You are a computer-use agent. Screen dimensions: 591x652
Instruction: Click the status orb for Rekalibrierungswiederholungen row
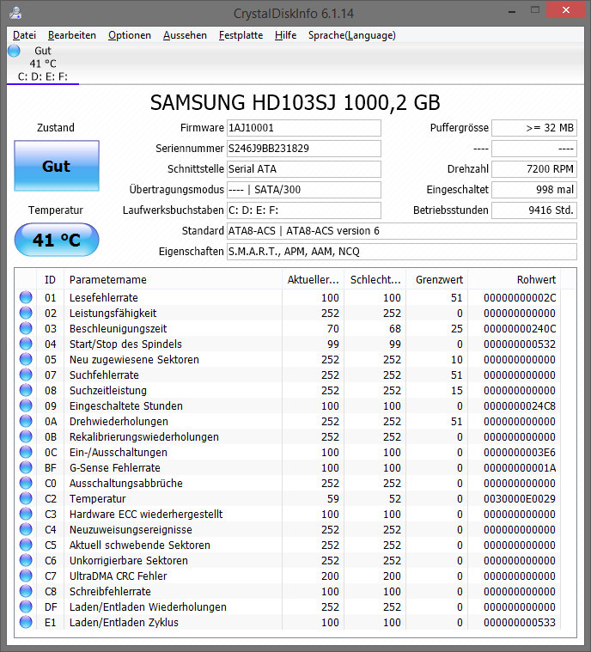point(26,436)
